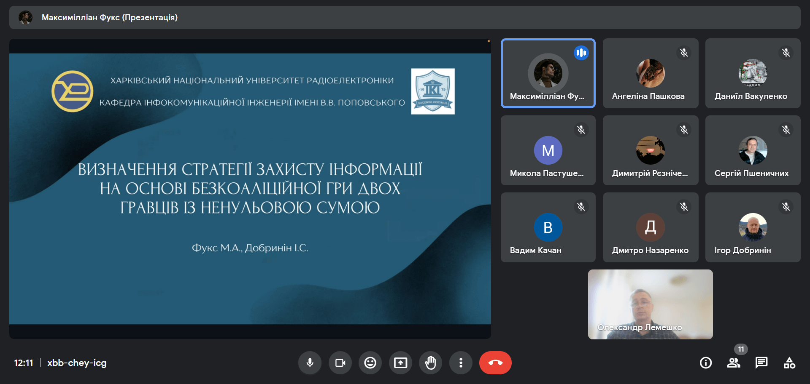The width and height of the screenshot is (810, 384).
Task: Click Ігор Добринін profile avatar
Action: pos(753,227)
